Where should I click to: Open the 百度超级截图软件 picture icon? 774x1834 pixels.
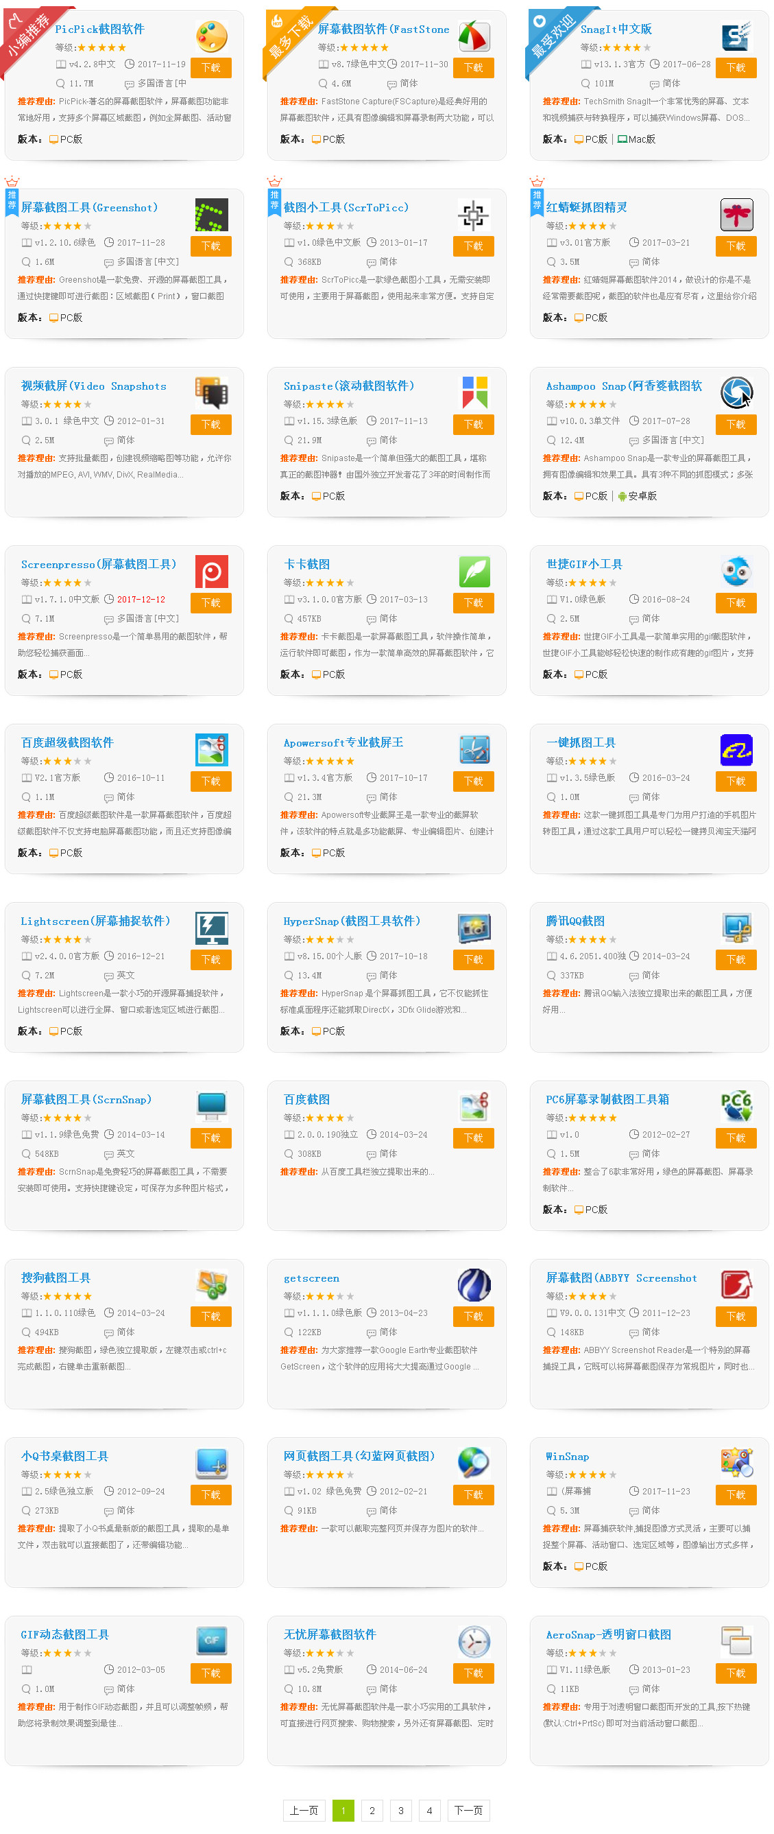211,751
